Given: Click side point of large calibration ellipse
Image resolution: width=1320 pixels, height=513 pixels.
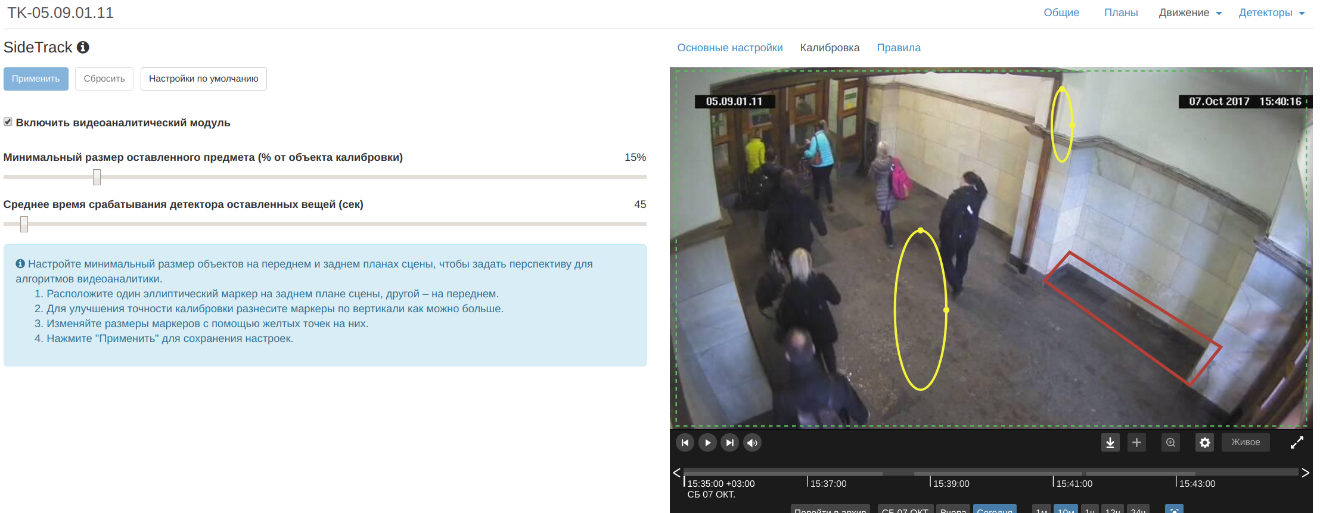Looking at the screenshot, I should point(946,310).
